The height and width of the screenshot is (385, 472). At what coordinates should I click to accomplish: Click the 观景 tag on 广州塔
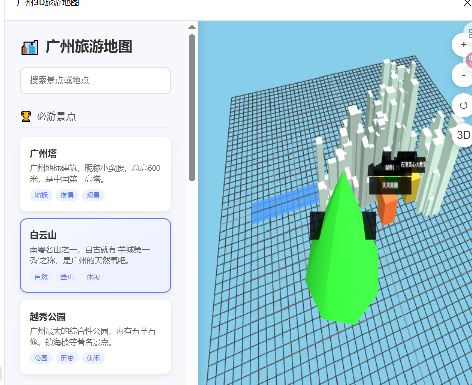coord(93,195)
